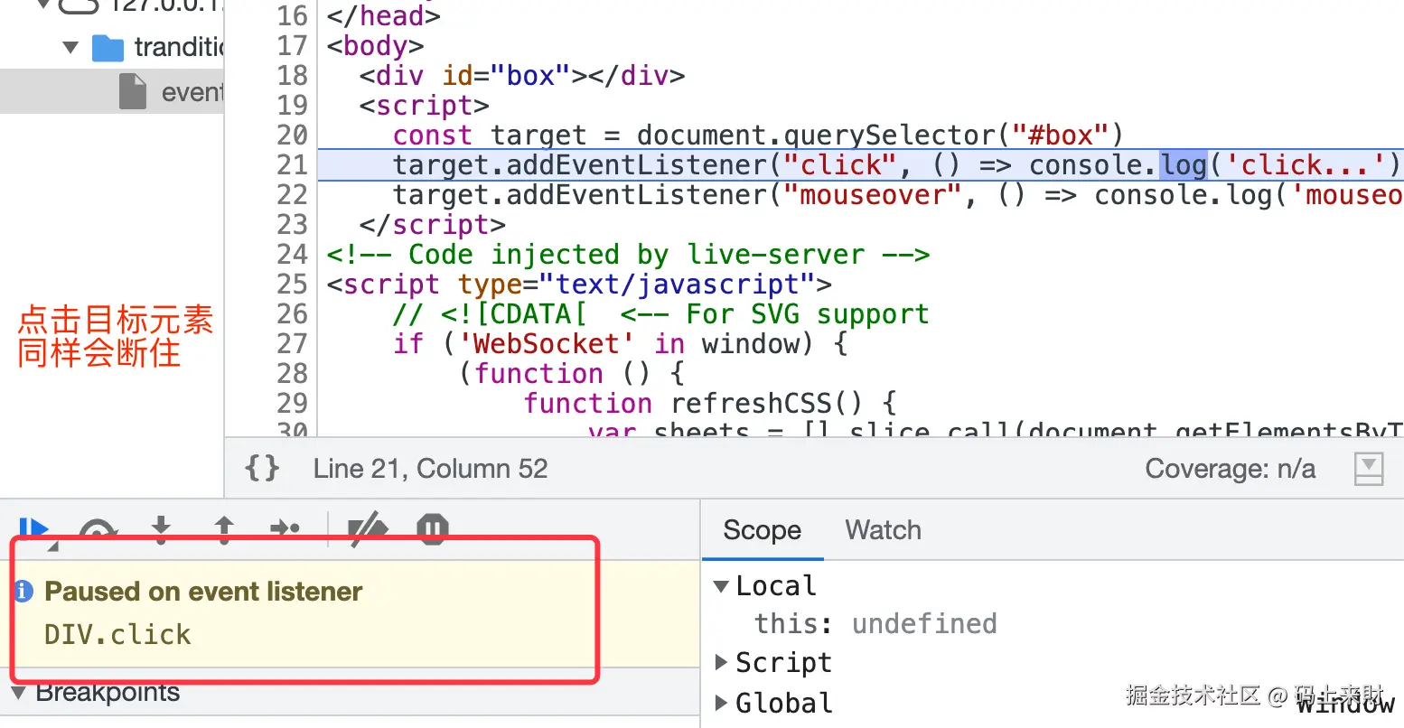Select the event file in navigator
The height and width of the screenshot is (728, 1404).
tap(112, 92)
